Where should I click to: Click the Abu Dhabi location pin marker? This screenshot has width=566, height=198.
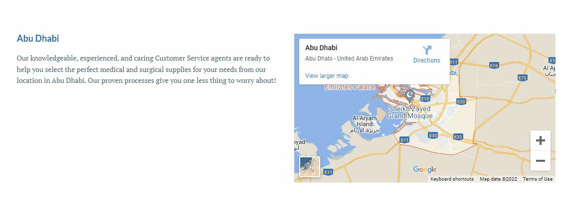(x=409, y=96)
